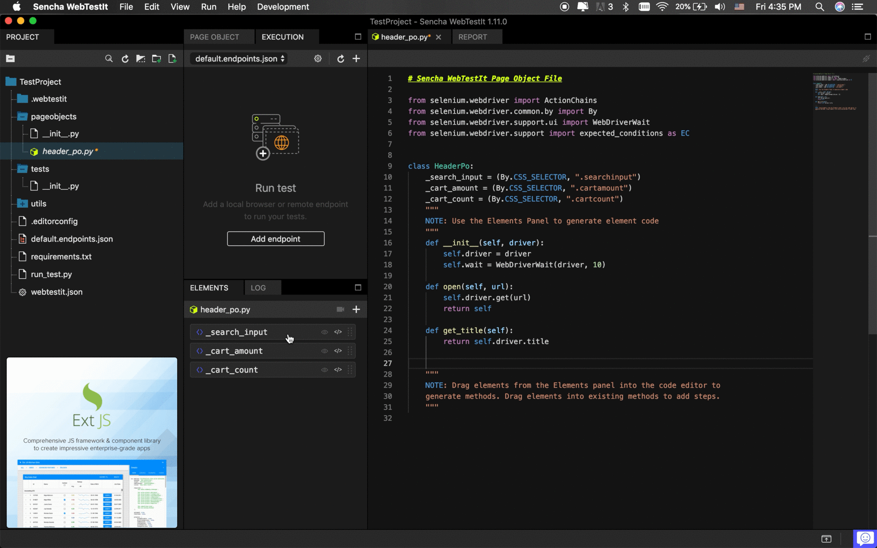Image resolution: width=877 pixels, height=548 pixels.
Task: Refresh the endpoints list in Execution panel
Action: click(340, 58)
